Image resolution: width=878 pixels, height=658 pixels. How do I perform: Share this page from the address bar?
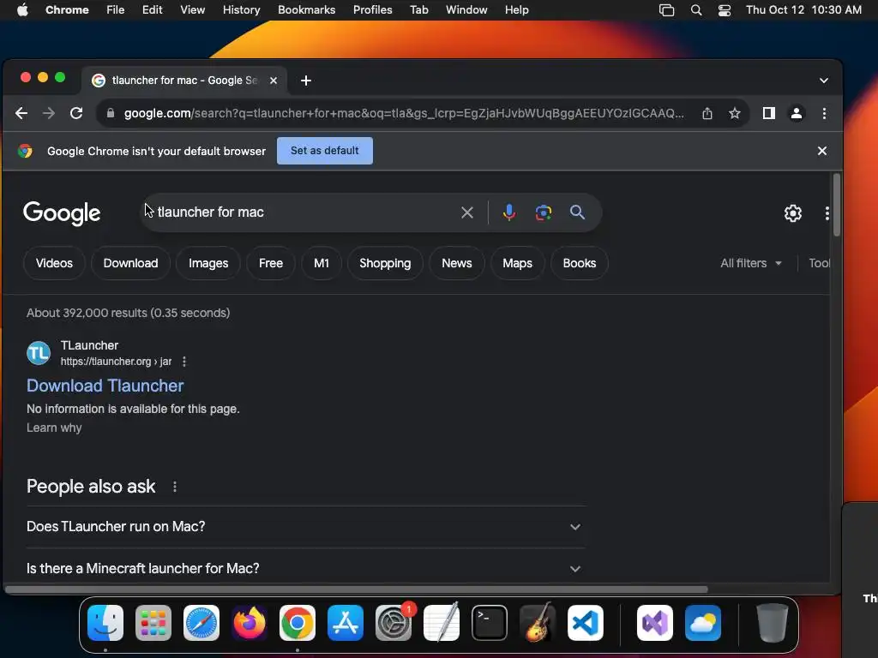[707, 114]
